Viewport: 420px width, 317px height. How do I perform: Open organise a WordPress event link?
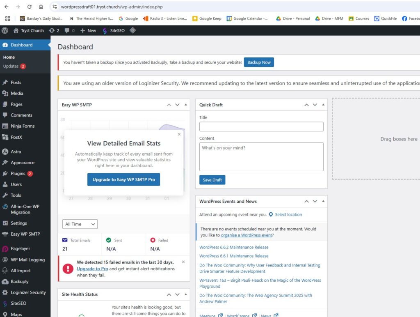247,235
